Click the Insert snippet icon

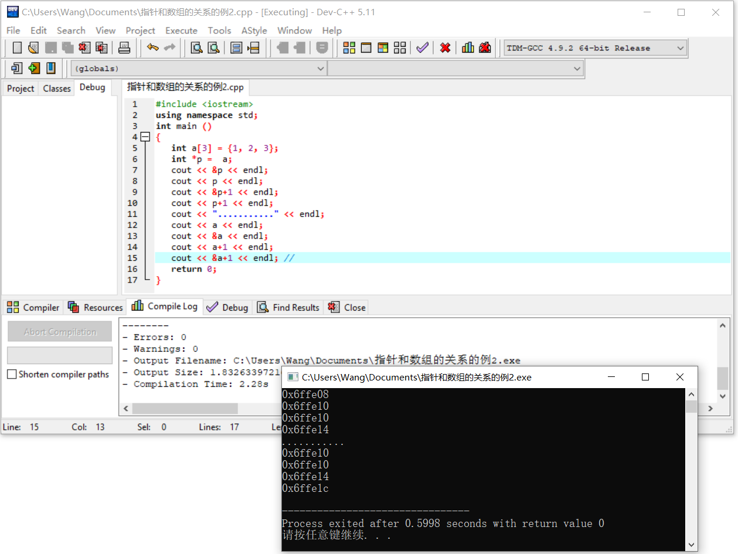coord(17,69)
